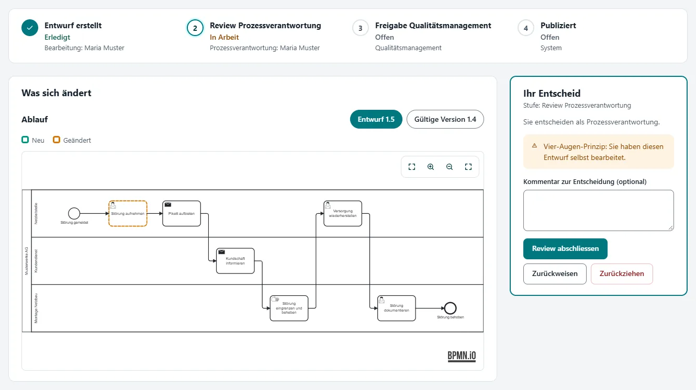
Task: Click the teal Neu legend swatch
Action: [25, 140]
